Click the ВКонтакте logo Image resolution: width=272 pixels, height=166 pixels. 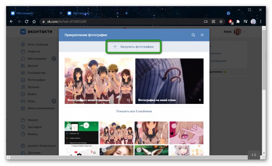click(36, 32)
